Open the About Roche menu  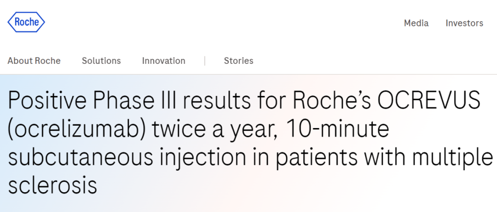pyautogui.click(x=34, y=61)
